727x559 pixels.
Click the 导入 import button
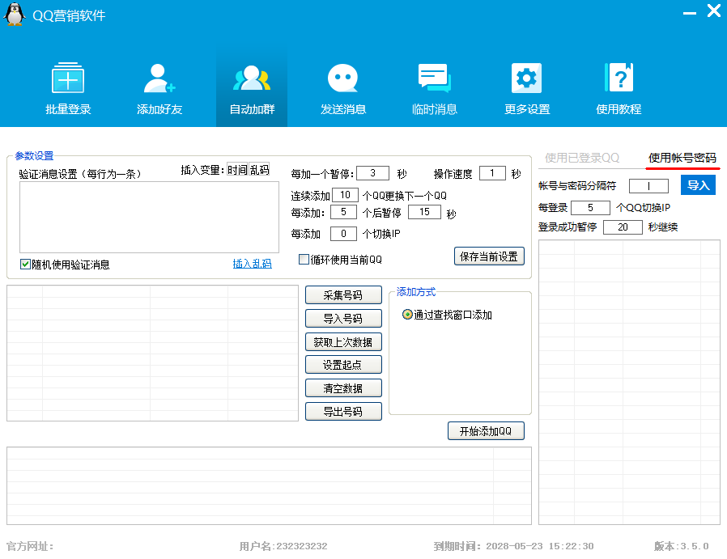click(698, 185)
